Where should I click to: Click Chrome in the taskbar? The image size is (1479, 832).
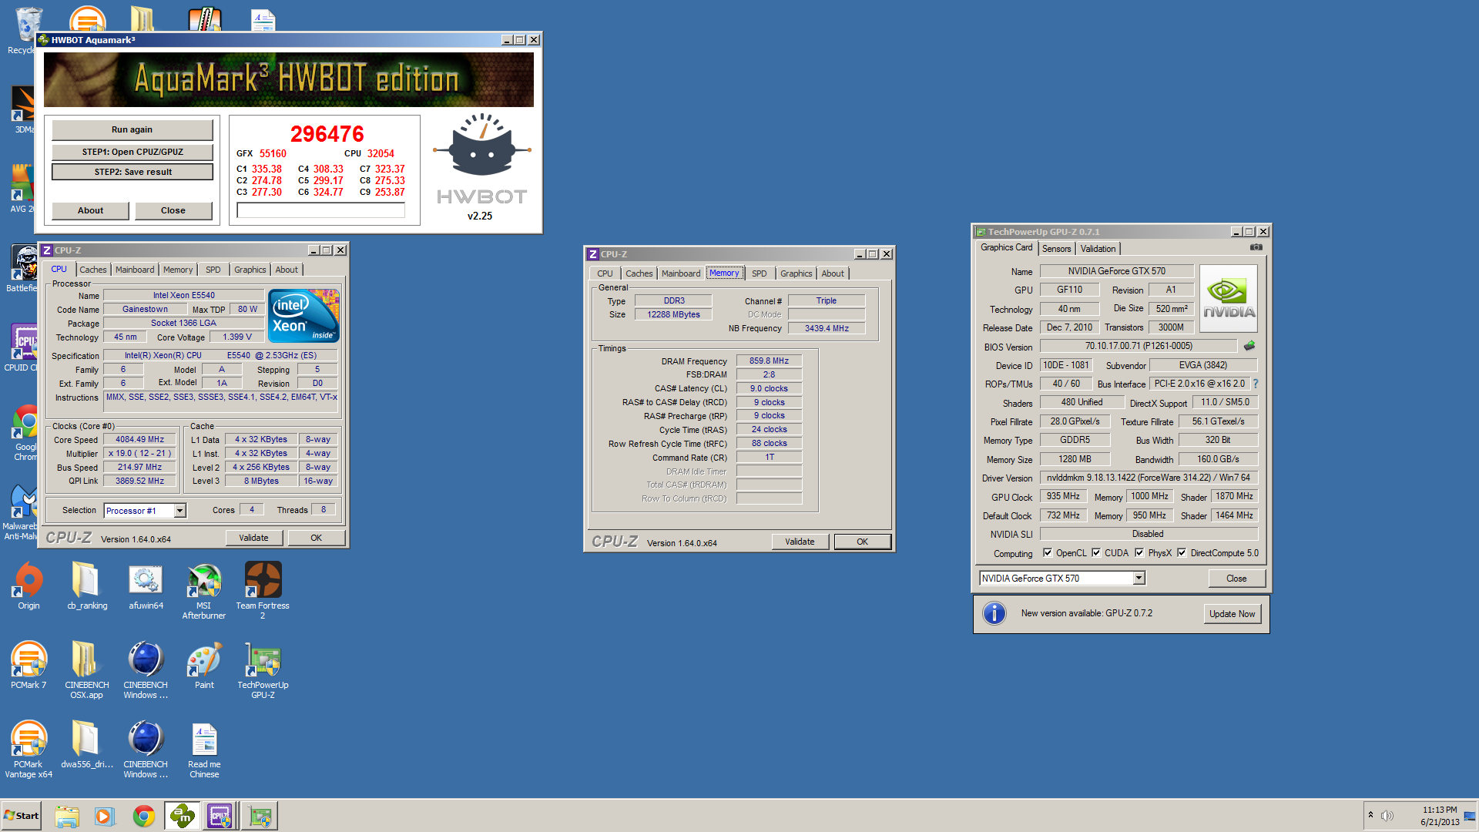143,816
